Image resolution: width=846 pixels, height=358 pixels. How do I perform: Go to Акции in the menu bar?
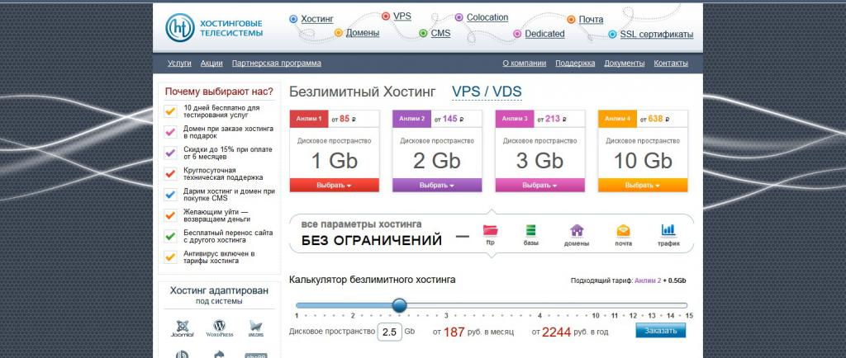pyautogui.click(x=211, y=63)
